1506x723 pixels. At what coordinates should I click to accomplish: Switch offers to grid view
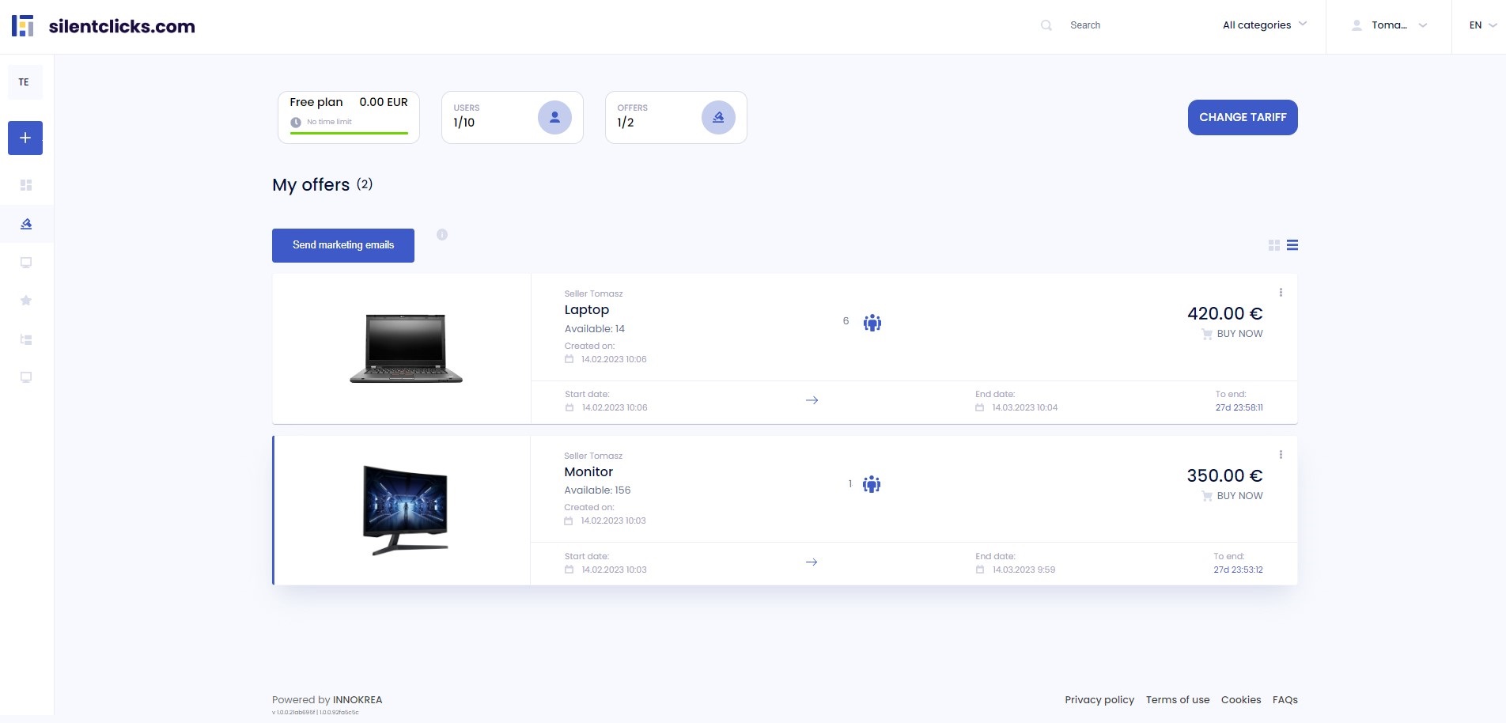1273,245
